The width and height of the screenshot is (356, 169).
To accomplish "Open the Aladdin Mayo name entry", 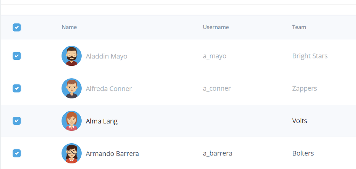I will tap(106, 56).
